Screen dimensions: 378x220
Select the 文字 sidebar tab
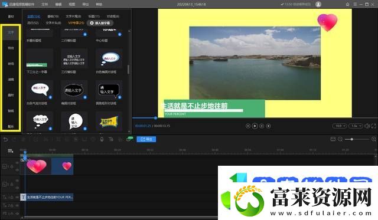tap(11, 32)
